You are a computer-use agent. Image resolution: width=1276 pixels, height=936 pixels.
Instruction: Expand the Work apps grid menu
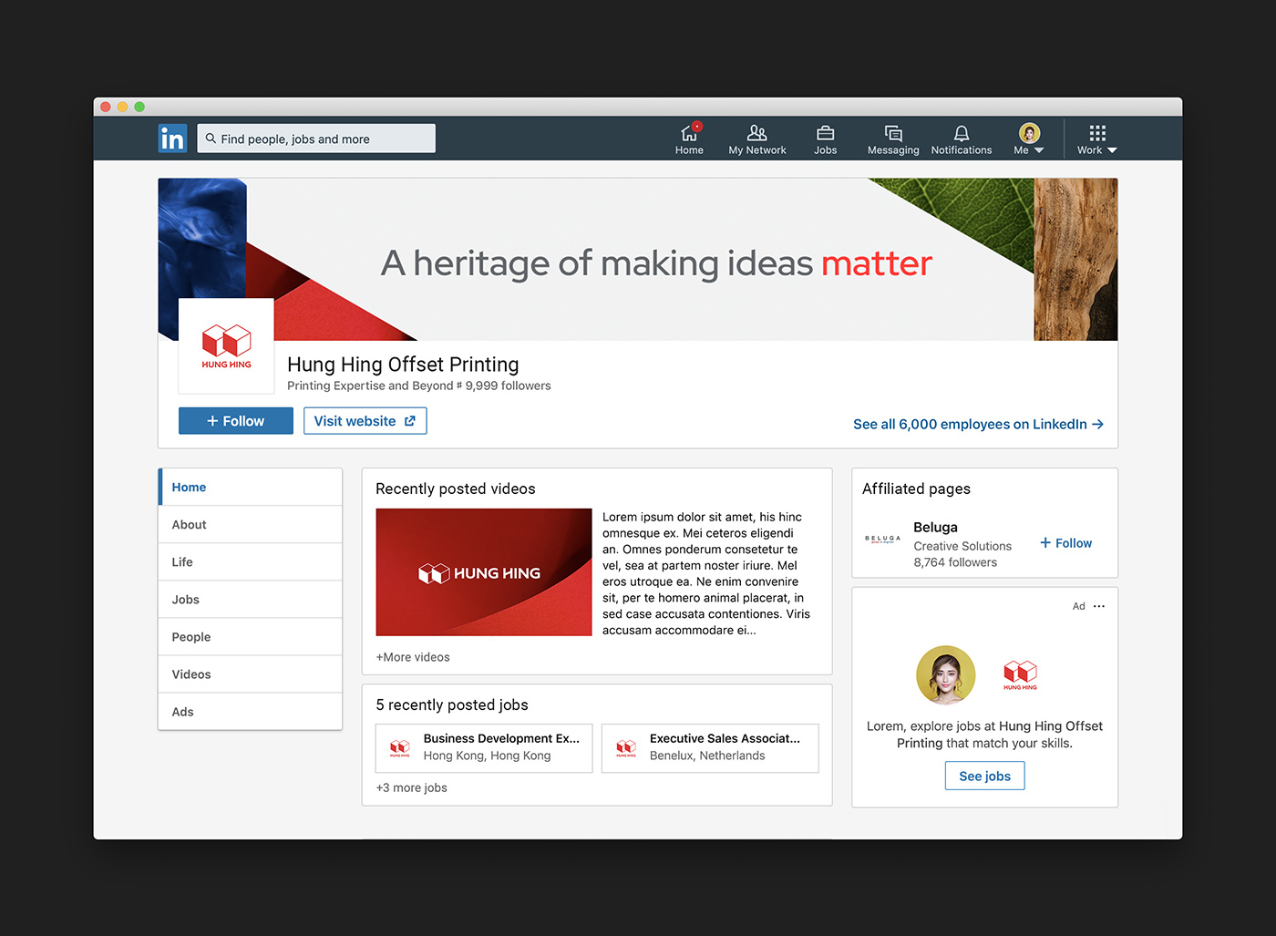click(x=1096, y=139)
